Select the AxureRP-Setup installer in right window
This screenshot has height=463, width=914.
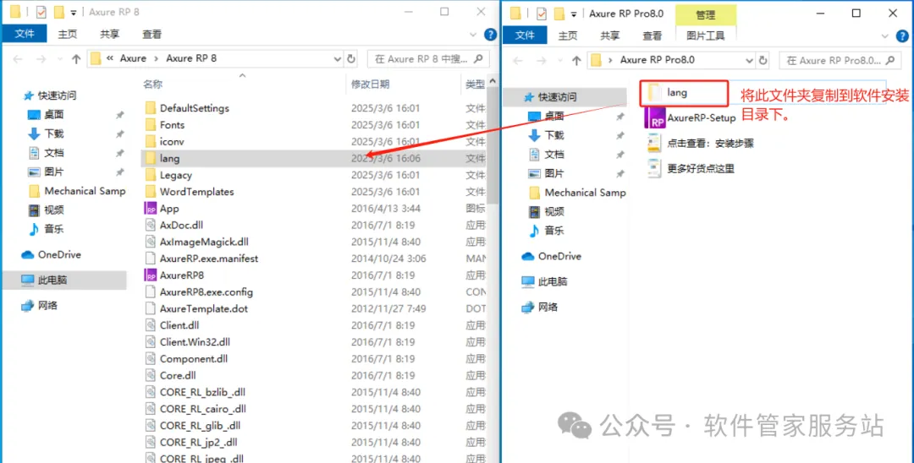691,117
